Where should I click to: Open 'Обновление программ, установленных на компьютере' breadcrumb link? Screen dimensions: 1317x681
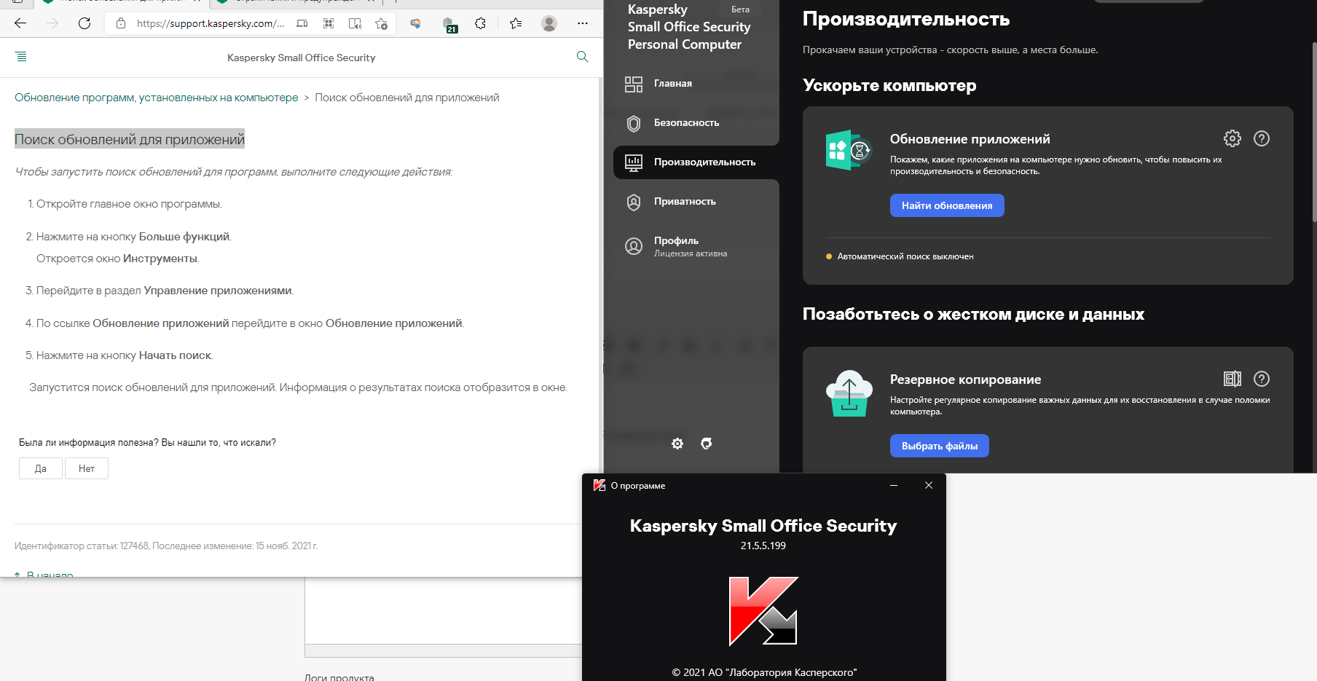157,98
